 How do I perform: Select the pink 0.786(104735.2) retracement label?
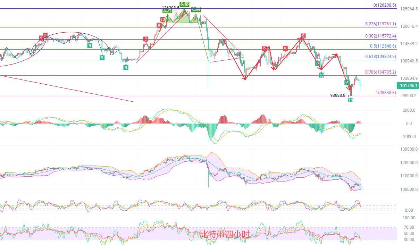click(x=380, y=72)
